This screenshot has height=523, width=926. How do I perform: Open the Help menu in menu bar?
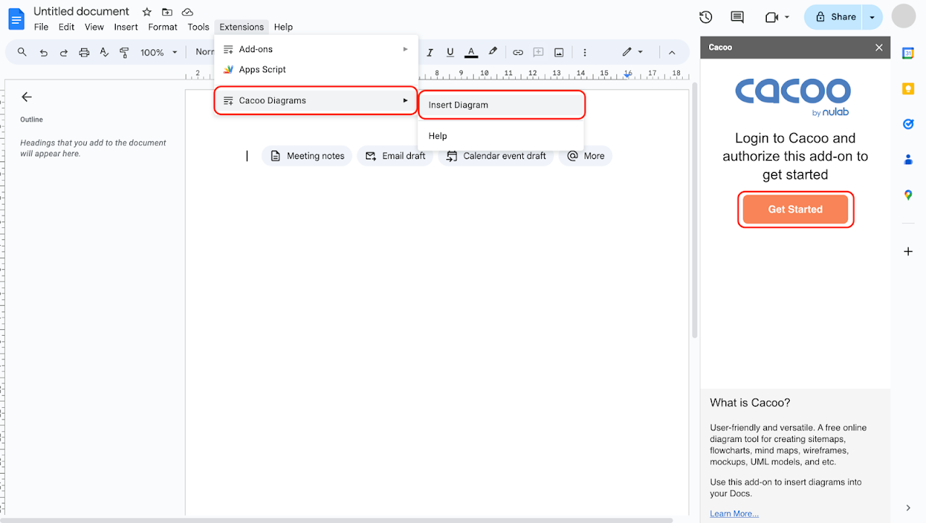click(x=284, y=27)
